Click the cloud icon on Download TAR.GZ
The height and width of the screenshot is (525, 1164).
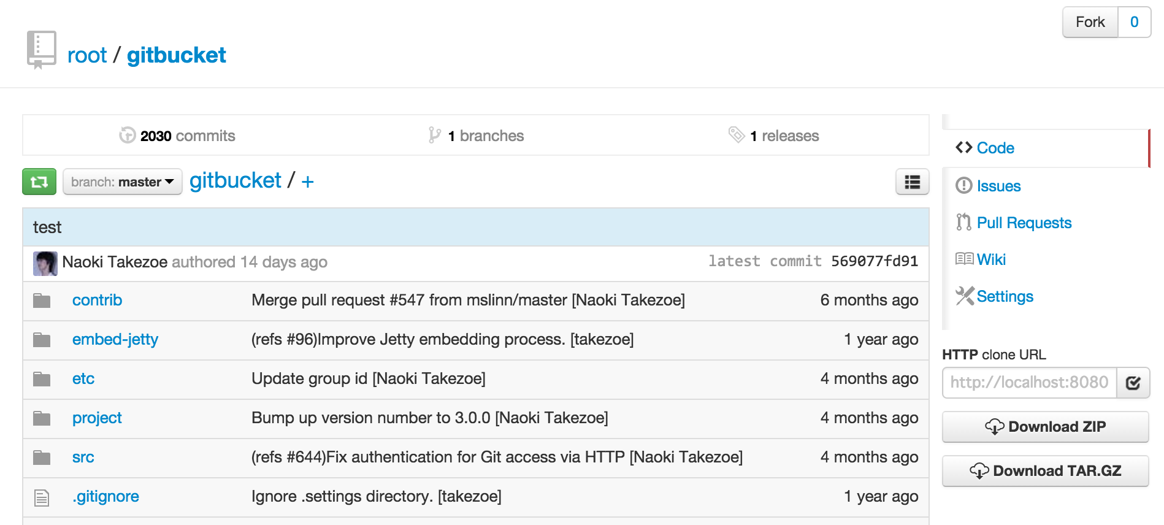pyautogui.click(x=979, y=471)
